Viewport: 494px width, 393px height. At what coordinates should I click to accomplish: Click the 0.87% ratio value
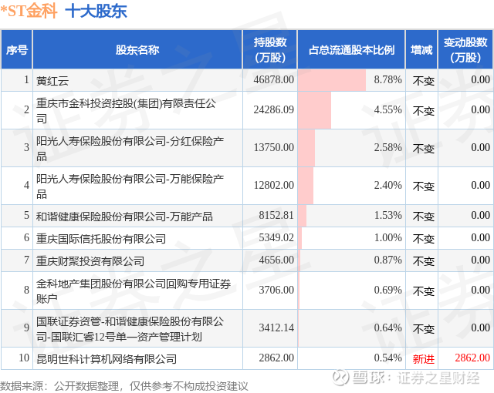[x=387, y=260]
